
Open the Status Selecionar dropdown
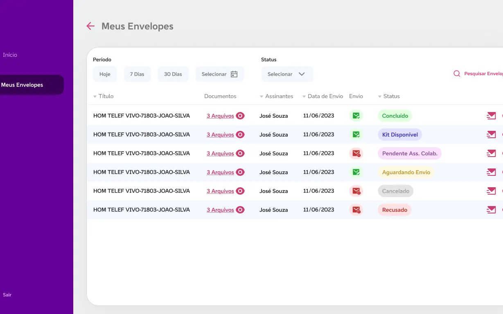(x=287, y=74)
